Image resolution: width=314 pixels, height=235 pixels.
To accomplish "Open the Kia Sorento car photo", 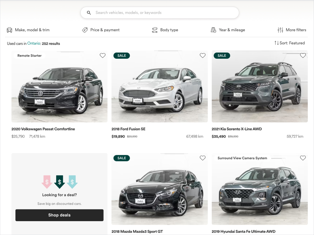I will [260, 86].
